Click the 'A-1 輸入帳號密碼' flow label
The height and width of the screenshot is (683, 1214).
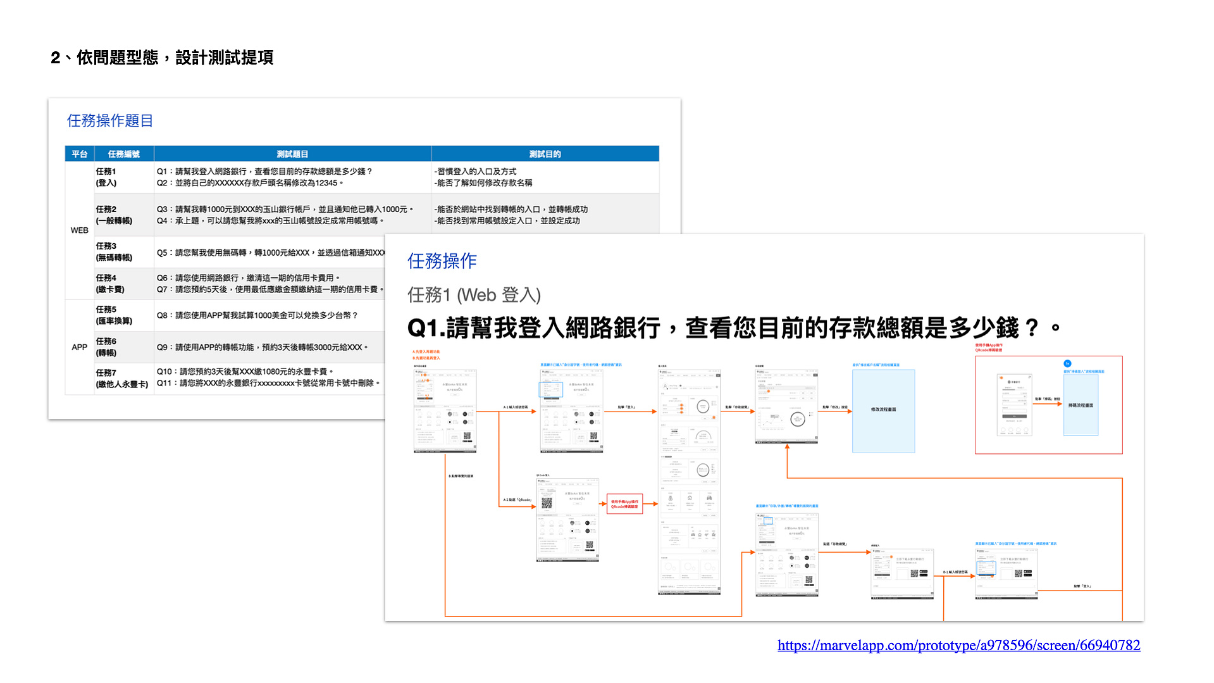click(515, 407)
